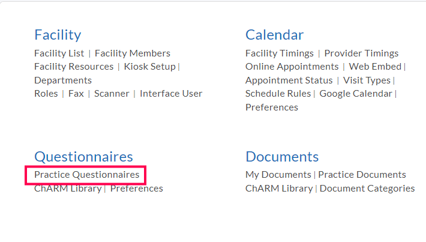The image size is (426, 242).
Task: Open Schedule Rules page
Action: point(278,94)
